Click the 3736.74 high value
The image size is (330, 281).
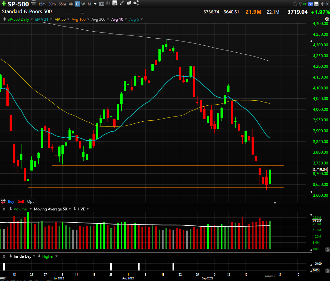(211, 12)
